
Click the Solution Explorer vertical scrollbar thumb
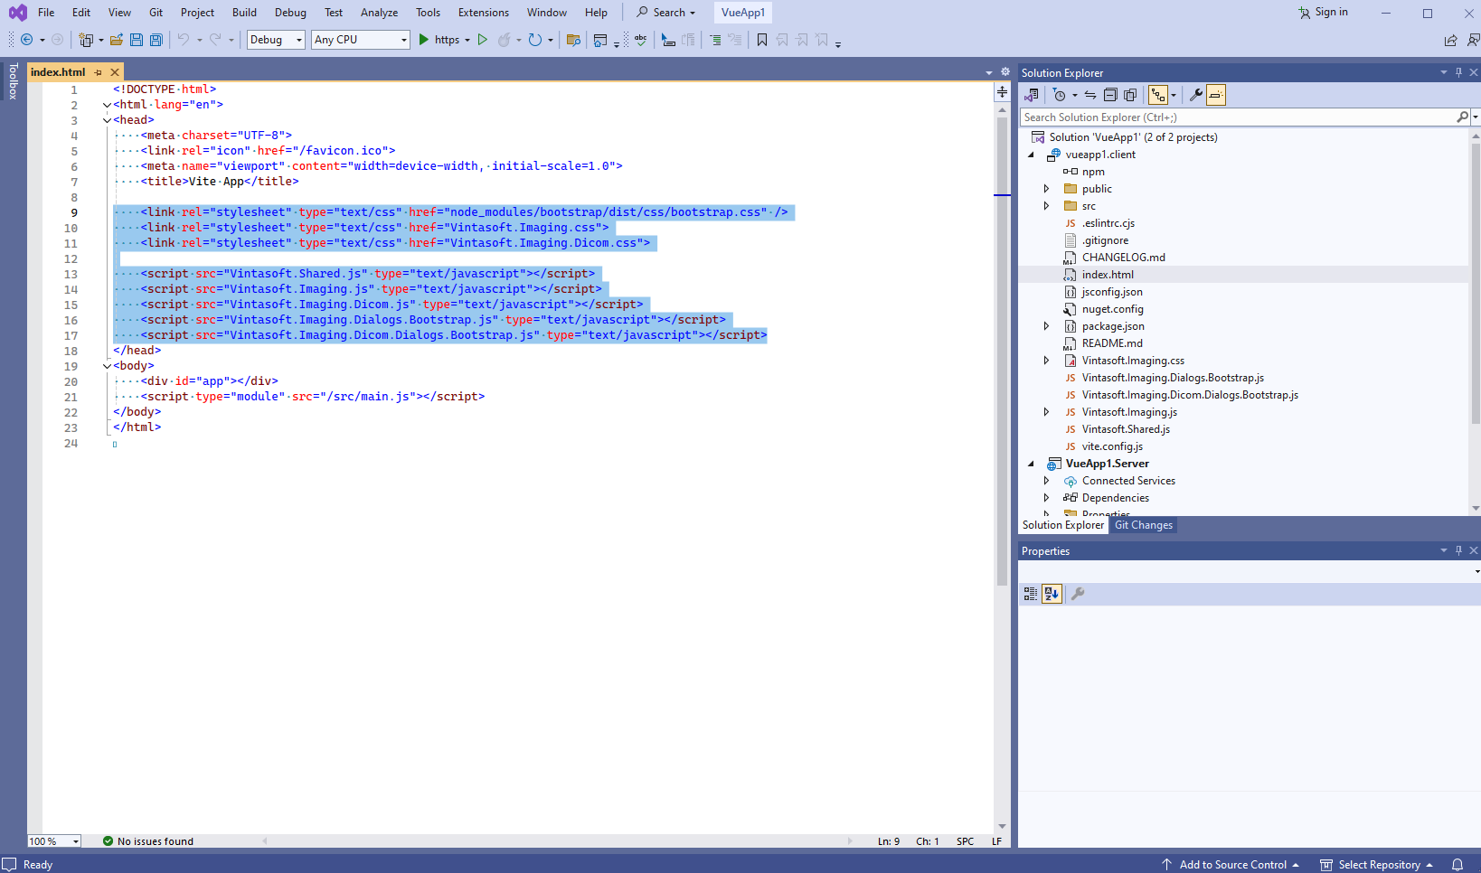[x=1476, y=285]
